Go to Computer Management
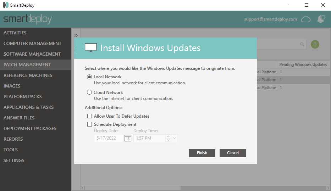 click(x=32, y=44)
